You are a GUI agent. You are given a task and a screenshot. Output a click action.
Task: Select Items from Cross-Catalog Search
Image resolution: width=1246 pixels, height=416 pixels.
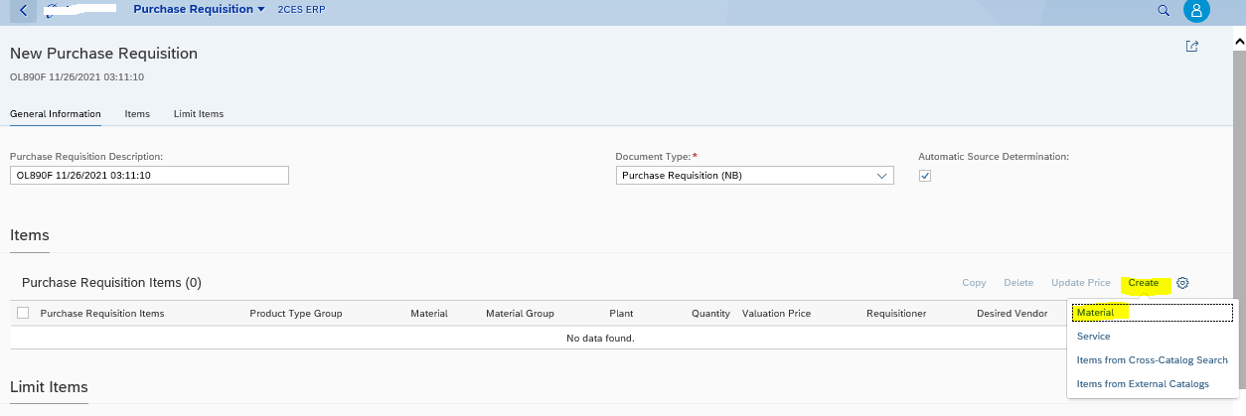click(x=1152, y=360)
